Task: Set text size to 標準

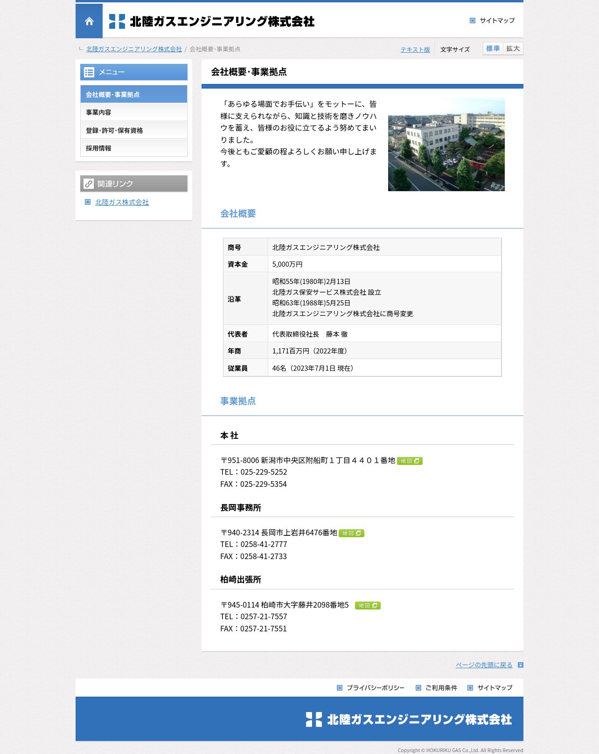Action: (x=493, y=48)
